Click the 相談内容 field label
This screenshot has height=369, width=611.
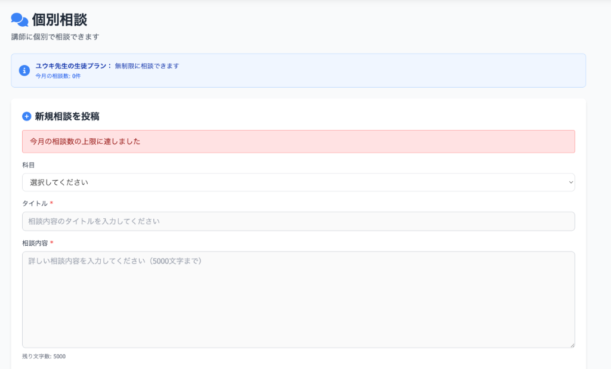35,243
